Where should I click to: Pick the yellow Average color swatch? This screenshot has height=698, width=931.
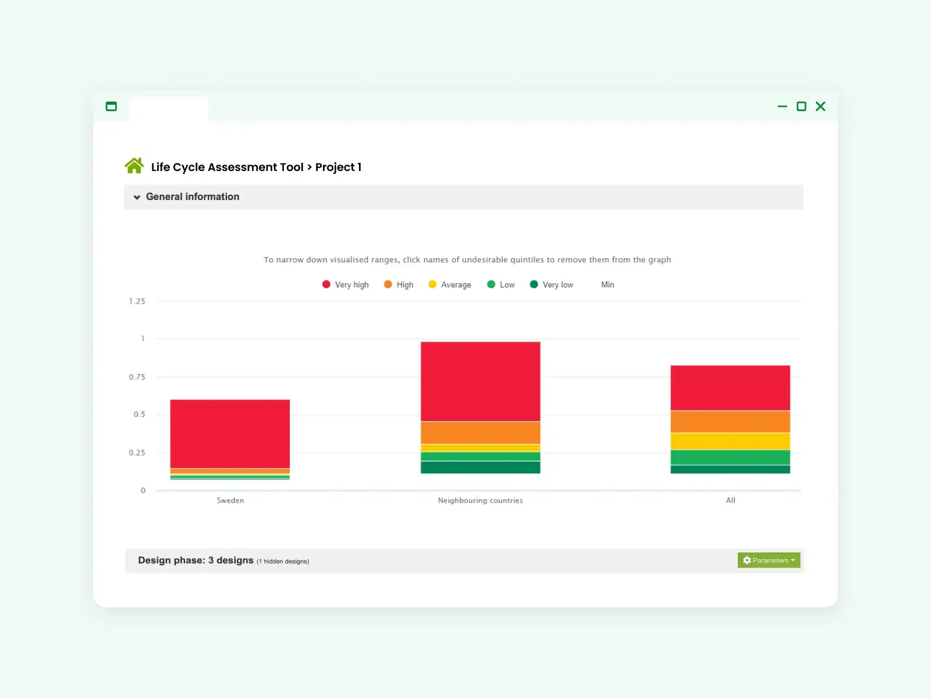pos(432,284)
